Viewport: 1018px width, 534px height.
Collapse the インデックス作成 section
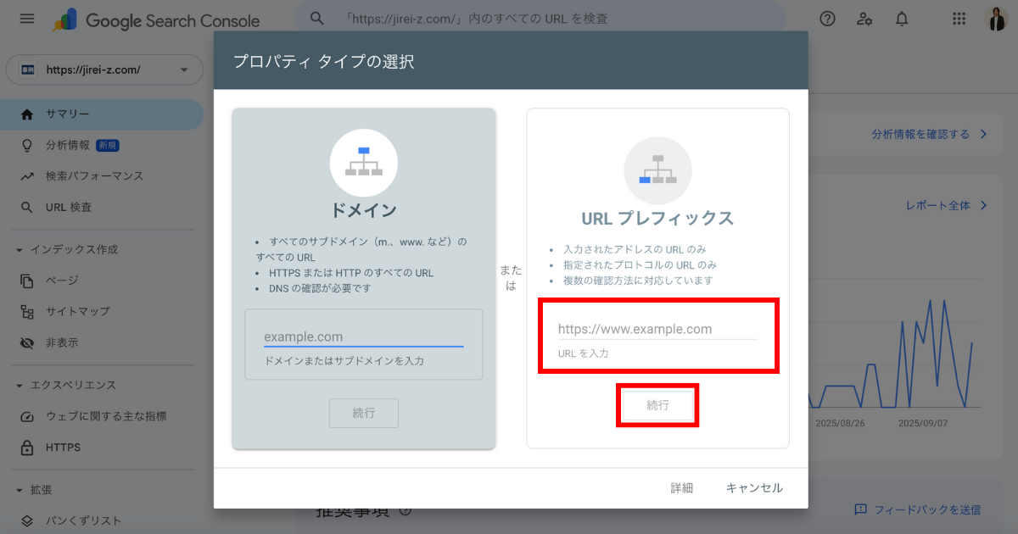20,250
